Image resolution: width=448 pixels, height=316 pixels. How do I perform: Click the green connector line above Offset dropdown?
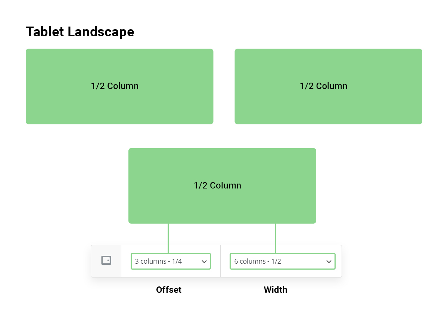[168, 238]
